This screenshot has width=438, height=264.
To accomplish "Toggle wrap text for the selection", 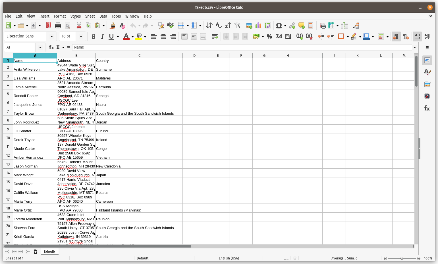I will point(215,36).
